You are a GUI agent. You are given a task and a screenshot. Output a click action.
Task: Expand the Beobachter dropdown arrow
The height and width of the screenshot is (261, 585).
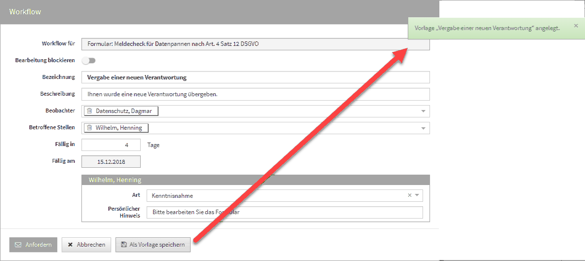coord(423,112)
